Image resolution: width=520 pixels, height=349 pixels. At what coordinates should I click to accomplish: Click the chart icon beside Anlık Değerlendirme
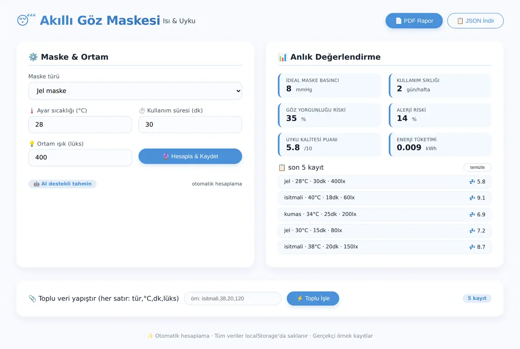[283, 57]
